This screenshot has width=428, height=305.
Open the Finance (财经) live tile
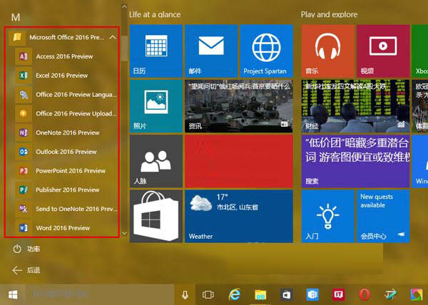(356, 106)
